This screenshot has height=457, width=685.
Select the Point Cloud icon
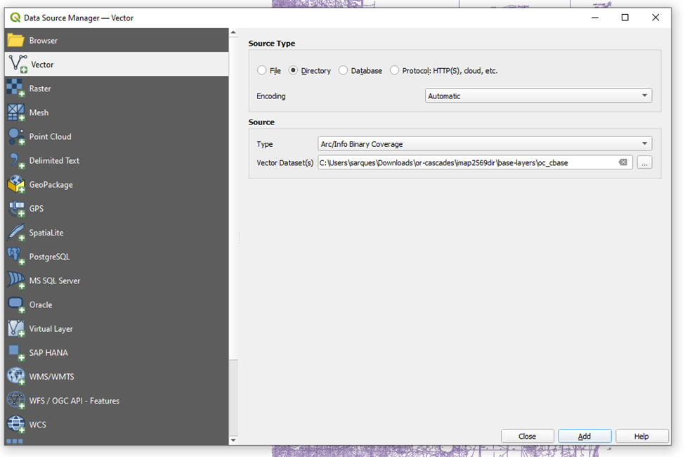click(x=15, y=136)
